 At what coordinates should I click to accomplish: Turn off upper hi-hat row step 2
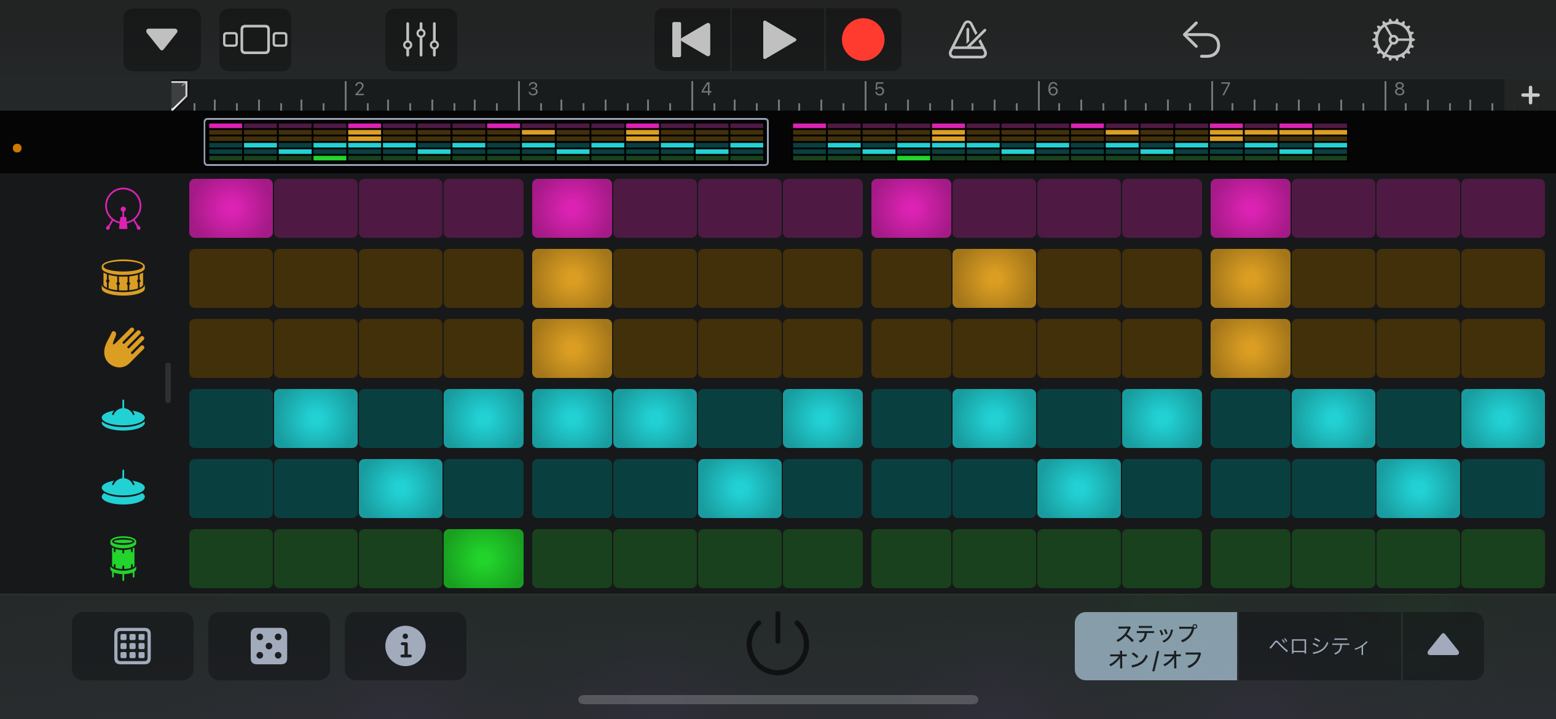tap(316, 418)
